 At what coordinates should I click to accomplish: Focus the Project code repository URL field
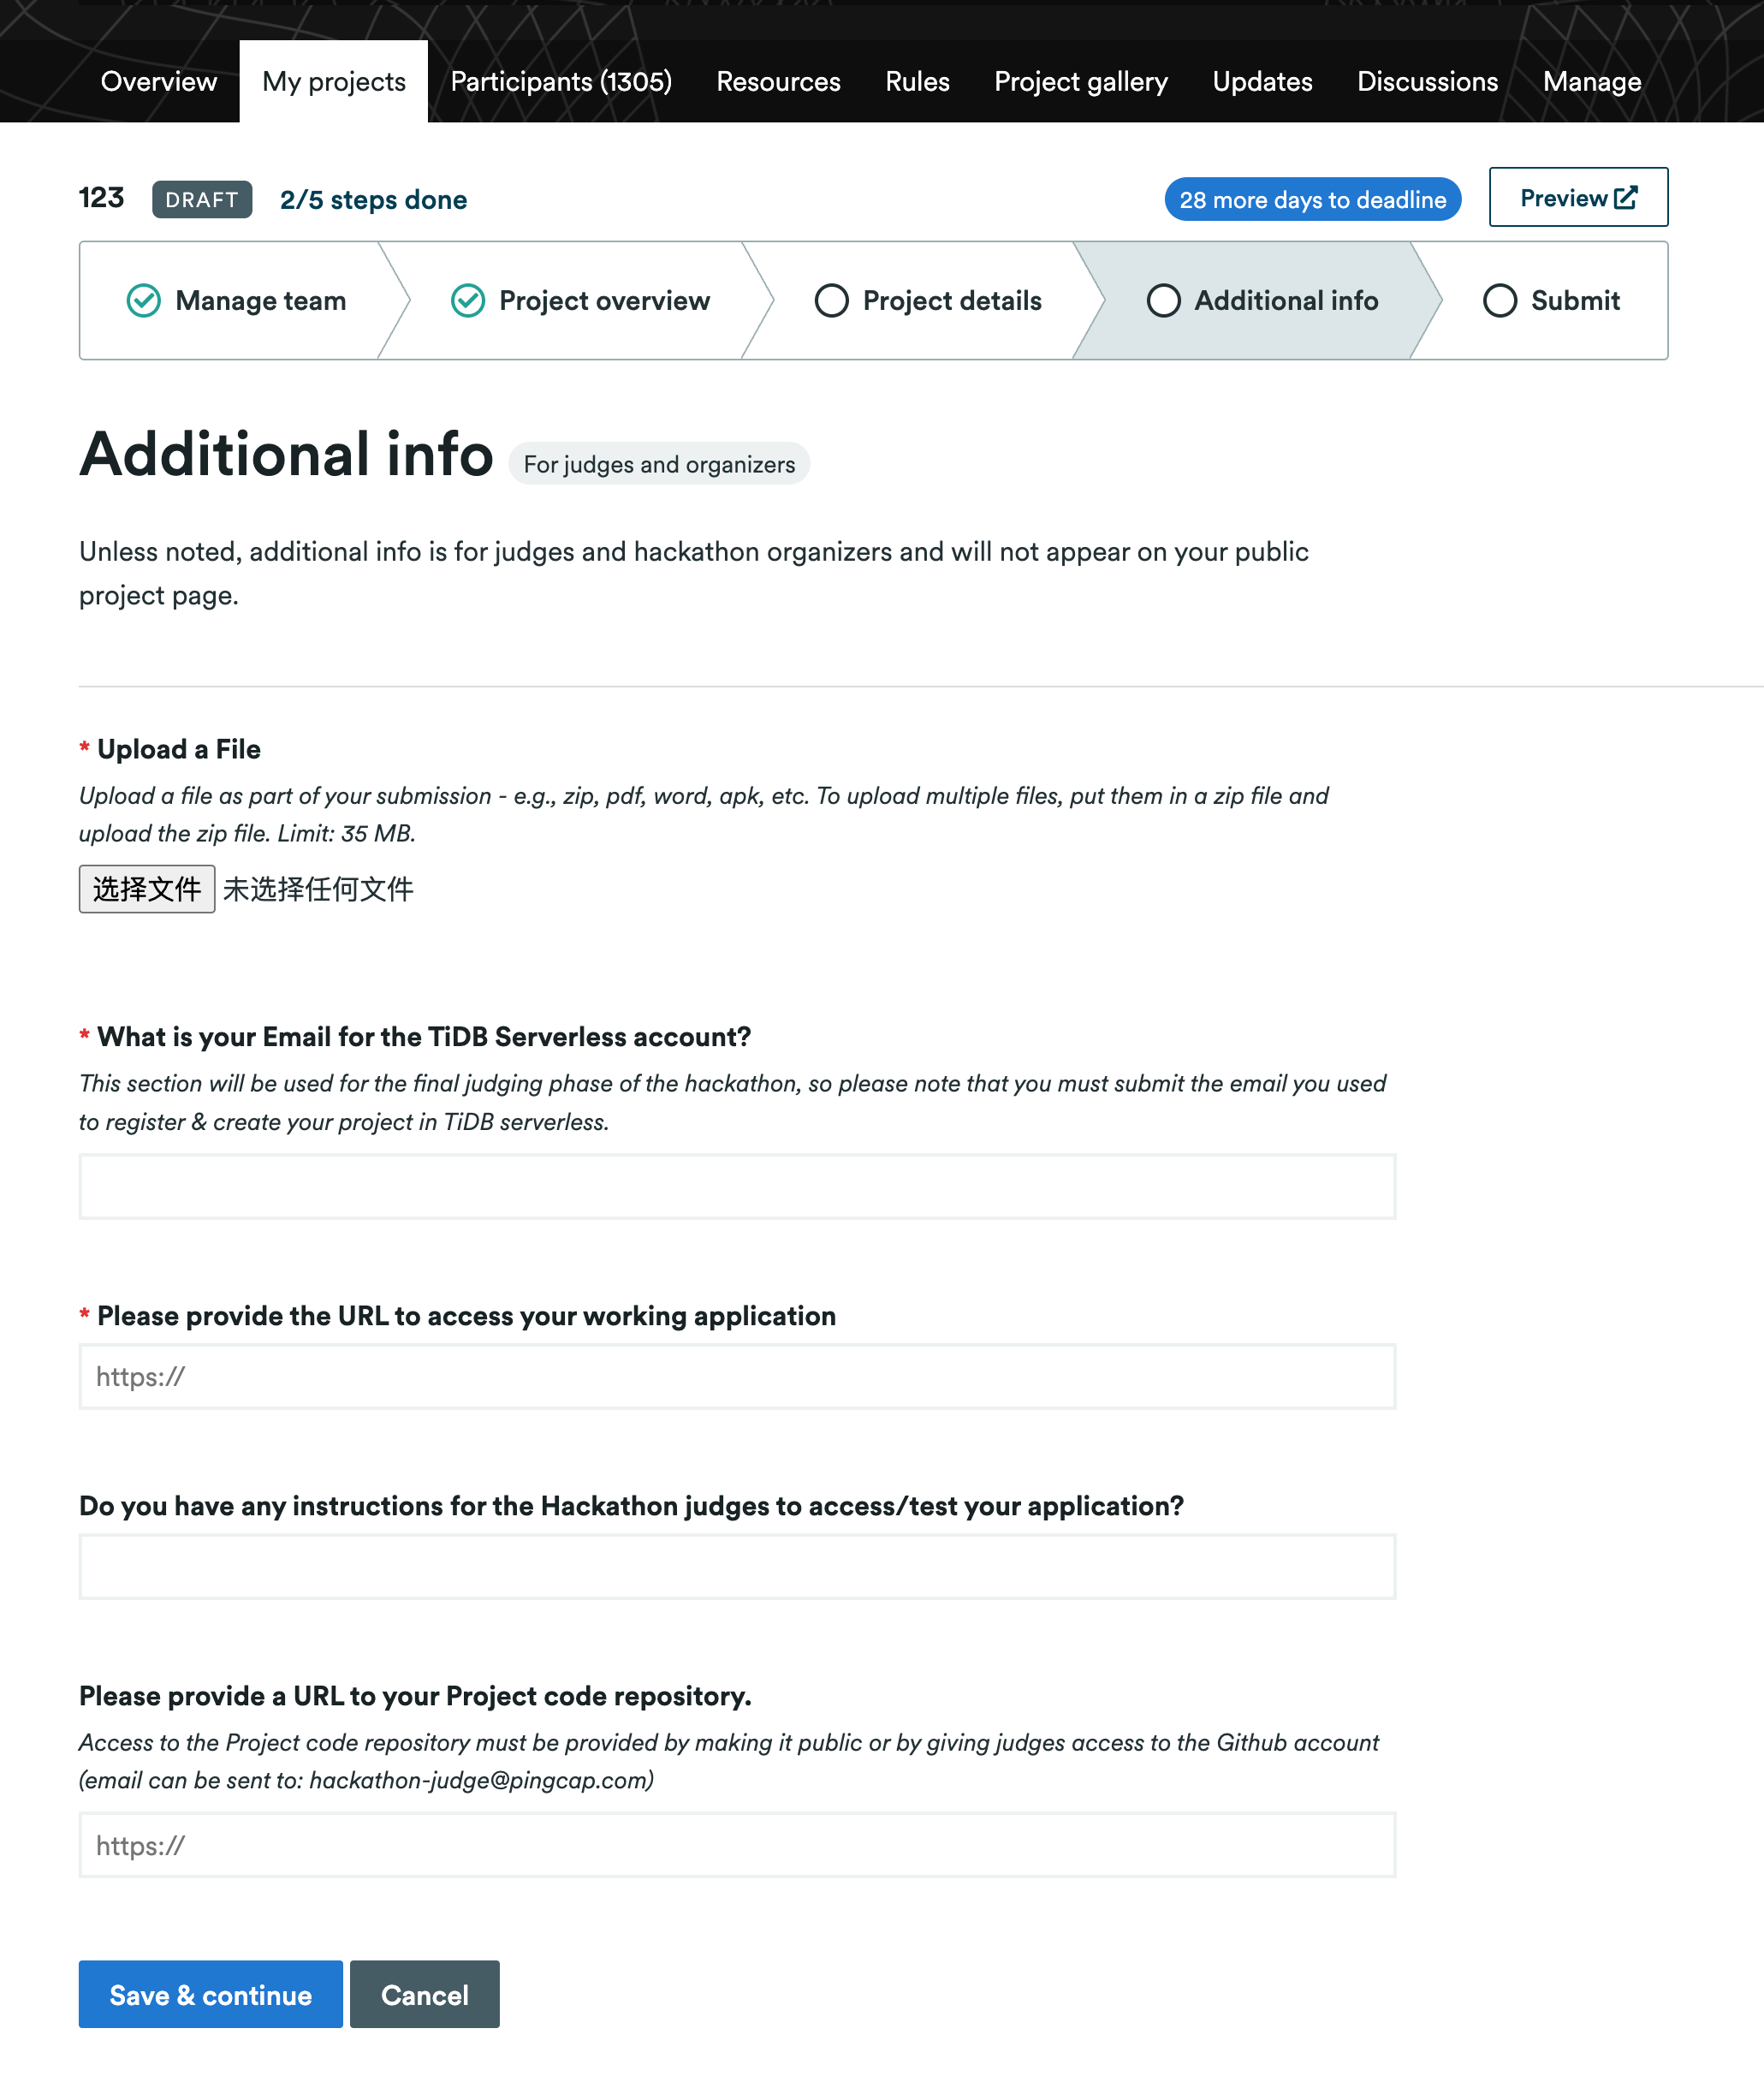[737, 1845]
